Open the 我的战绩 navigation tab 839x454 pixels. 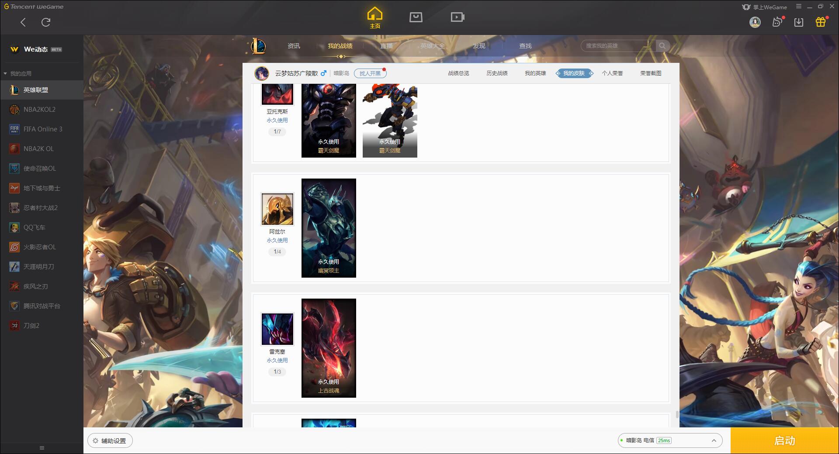coord(340,46)
